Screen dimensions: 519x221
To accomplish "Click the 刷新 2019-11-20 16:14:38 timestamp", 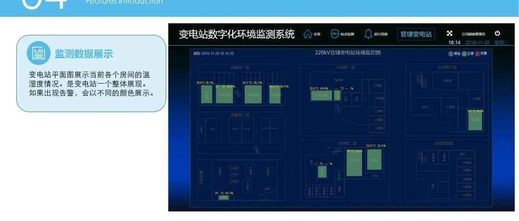I will 213,53.
